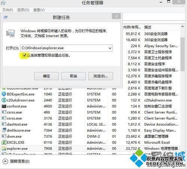Viewport: 187px width, 169px height.
Task: Click the Easy Display Man... description
Action: coord(160,130)
